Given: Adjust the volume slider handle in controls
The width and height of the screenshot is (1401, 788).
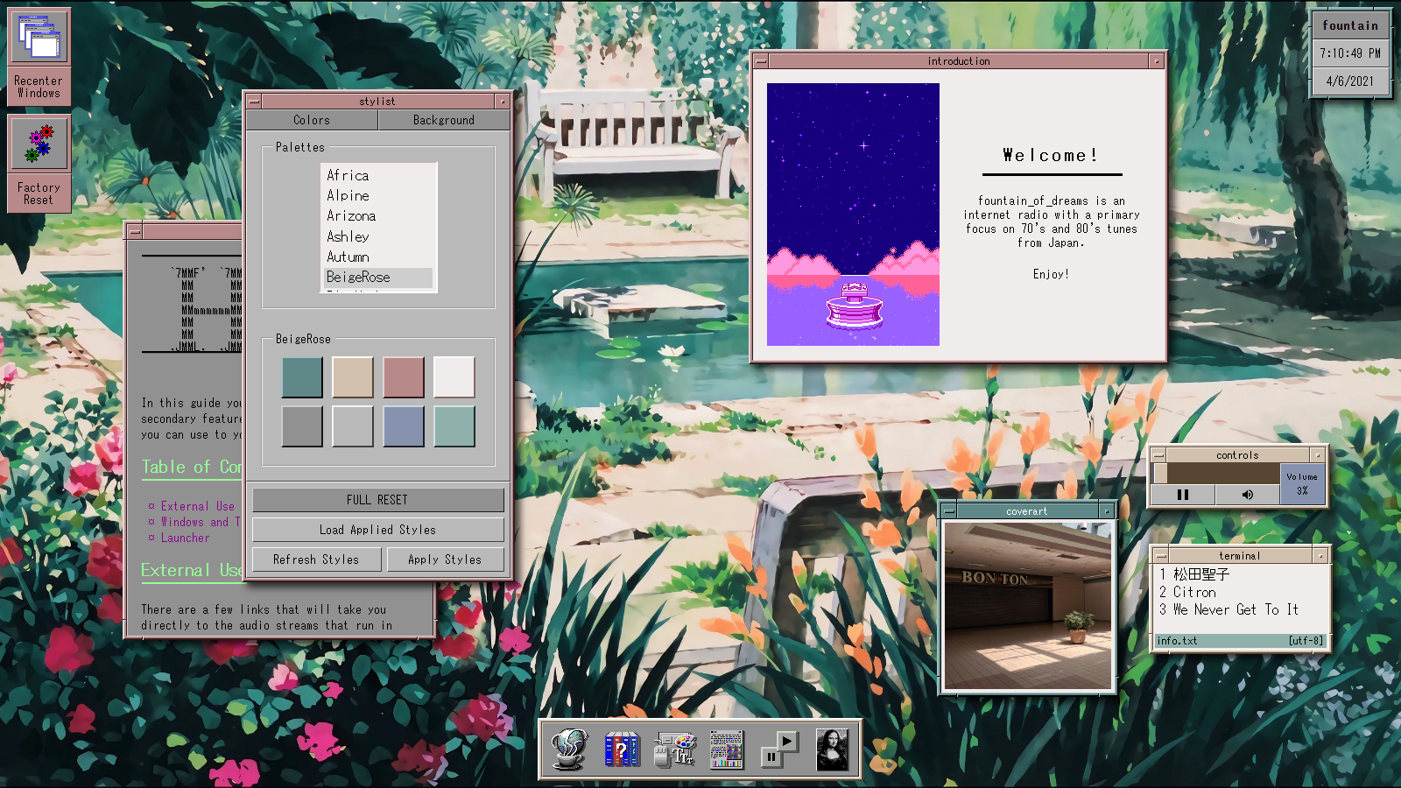Looking at the screenshot, I should pos(1160,474).
